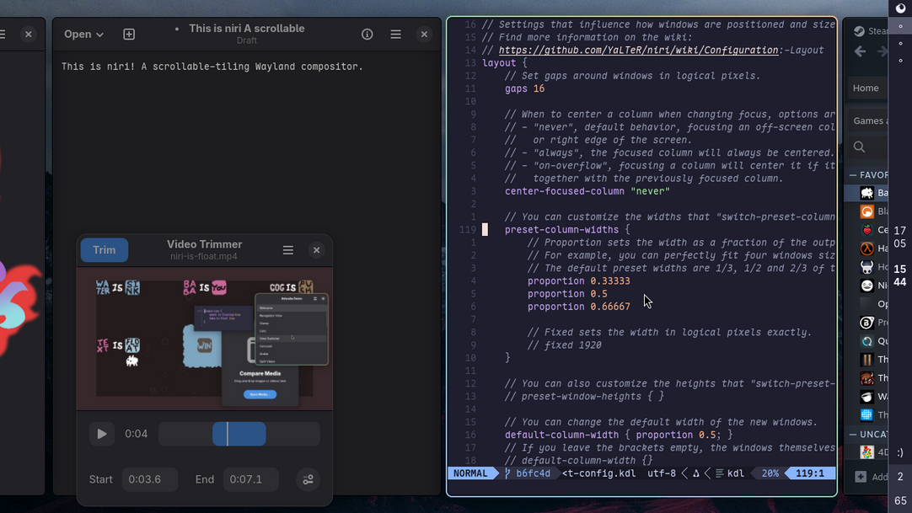
Task: Expand the Open dropdown in text editor
Action: point(83,35)
